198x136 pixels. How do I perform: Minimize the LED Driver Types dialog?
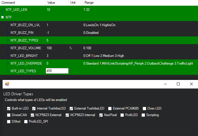[x=165, y=84]
